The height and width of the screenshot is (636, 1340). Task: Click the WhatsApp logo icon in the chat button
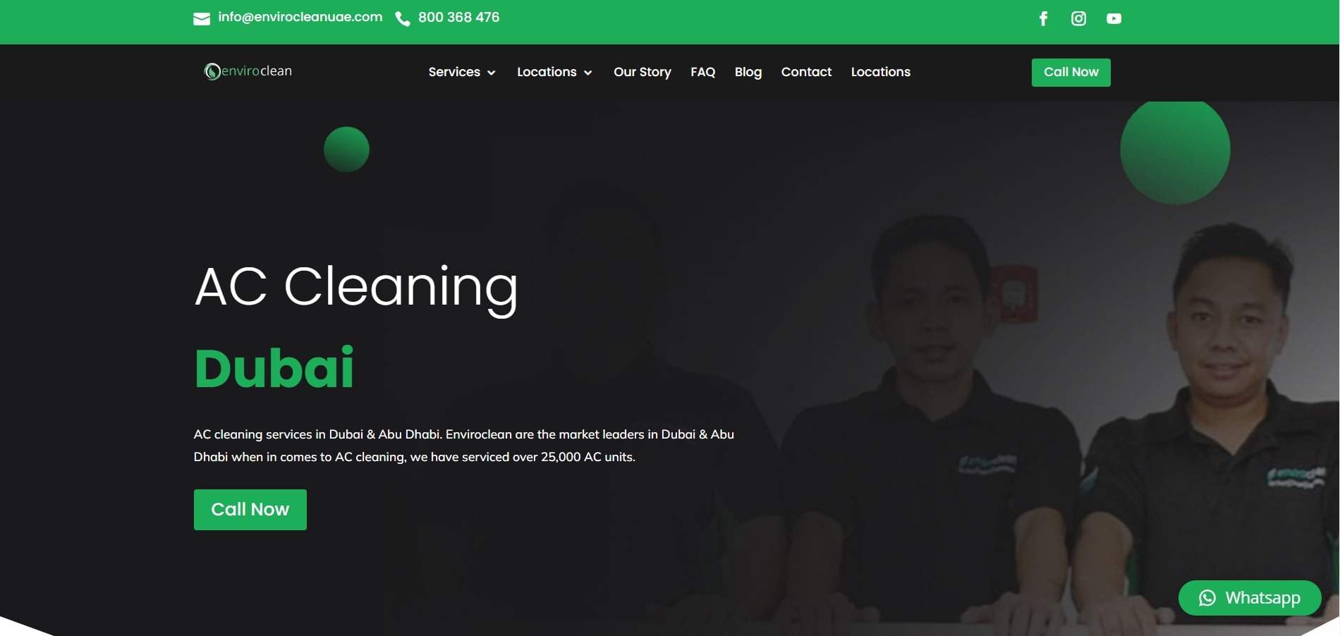pyautogui.click(x=1207, y=598)
